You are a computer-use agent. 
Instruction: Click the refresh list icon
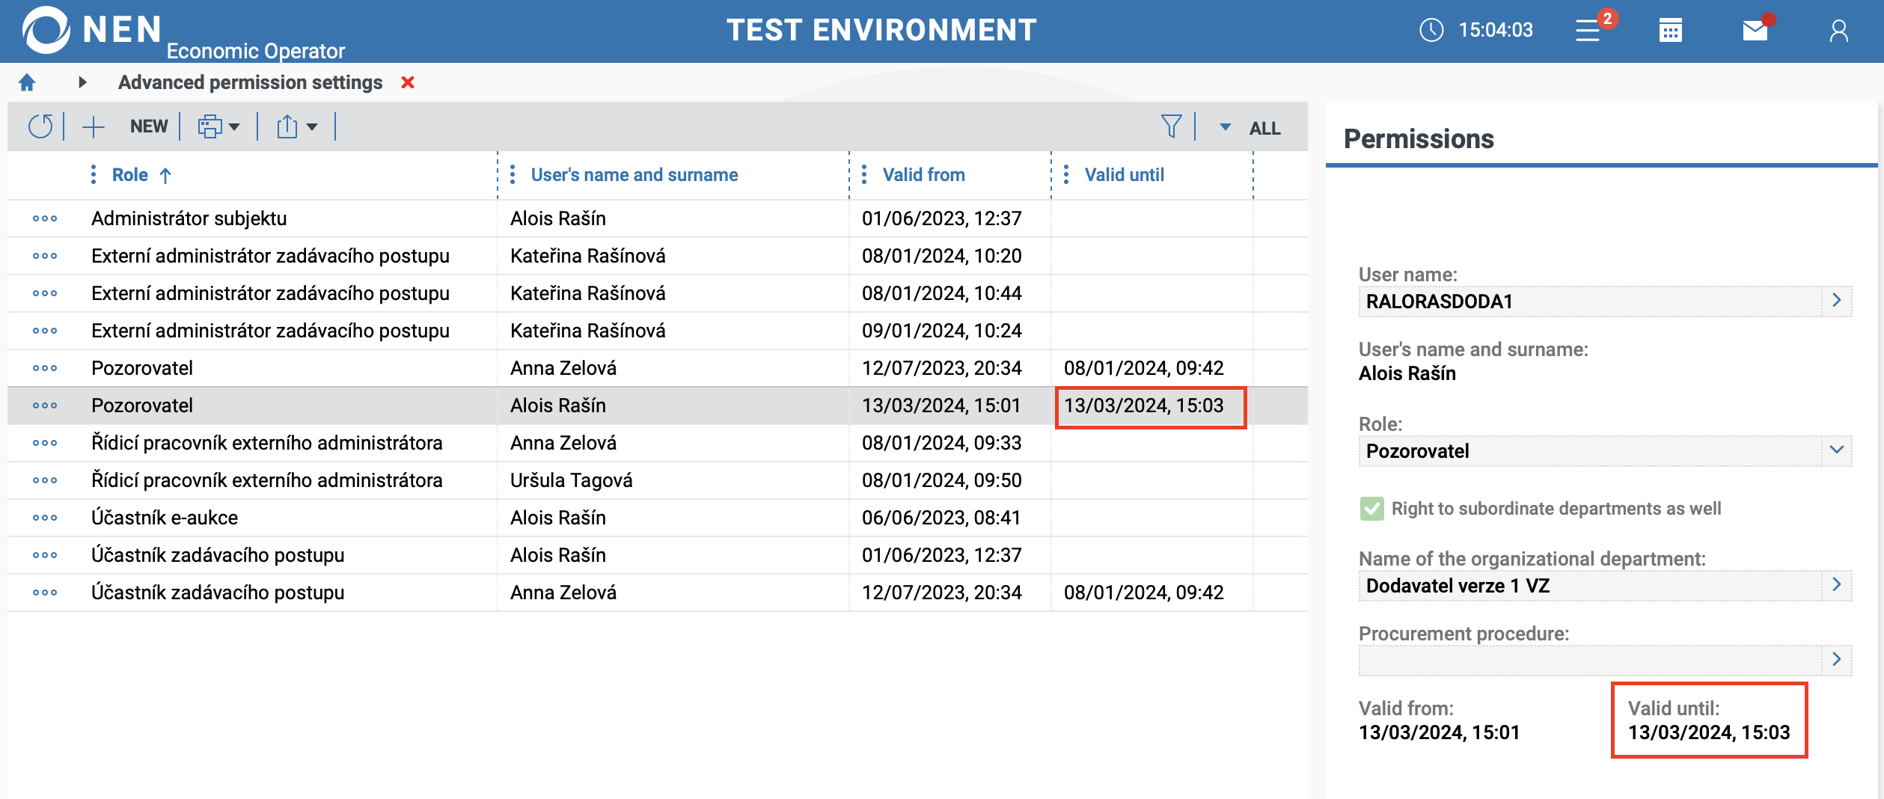tap(40, 126)
